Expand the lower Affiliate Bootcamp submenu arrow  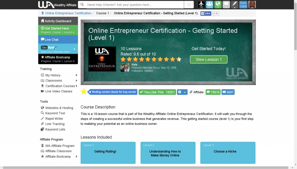pos(77,156)
